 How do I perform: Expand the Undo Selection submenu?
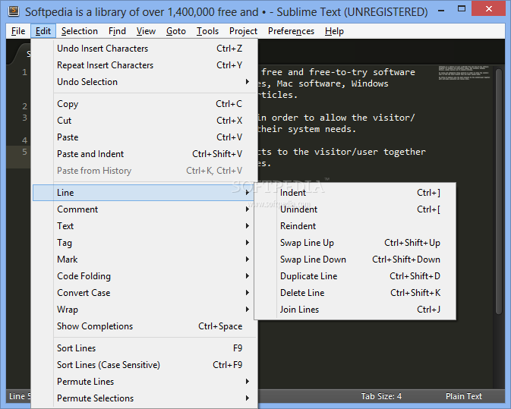pos(145,82)
